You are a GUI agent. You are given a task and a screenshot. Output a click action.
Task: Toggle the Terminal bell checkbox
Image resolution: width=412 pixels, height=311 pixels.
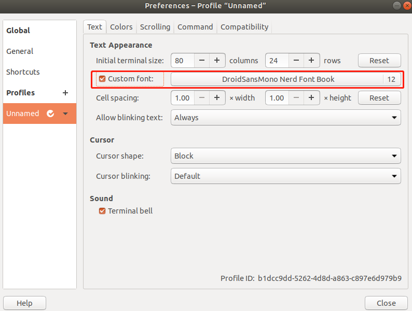point(102,211)
